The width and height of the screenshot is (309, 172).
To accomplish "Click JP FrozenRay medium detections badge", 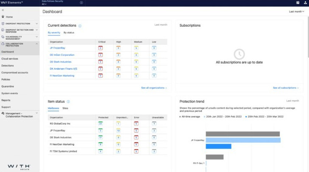I will tap(136, 48).
